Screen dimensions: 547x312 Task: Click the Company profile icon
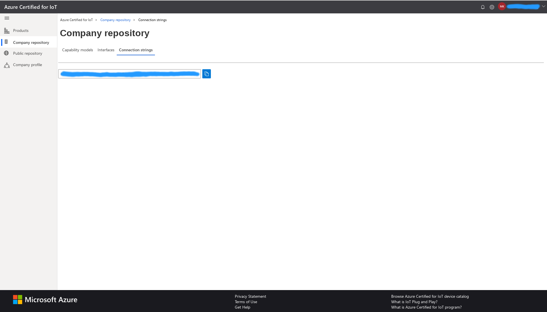click(7, 65)
